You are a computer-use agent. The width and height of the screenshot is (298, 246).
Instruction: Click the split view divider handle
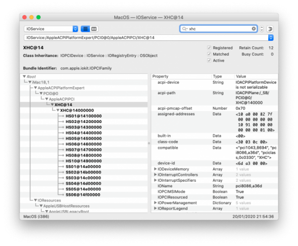click(x=149, y=143)
